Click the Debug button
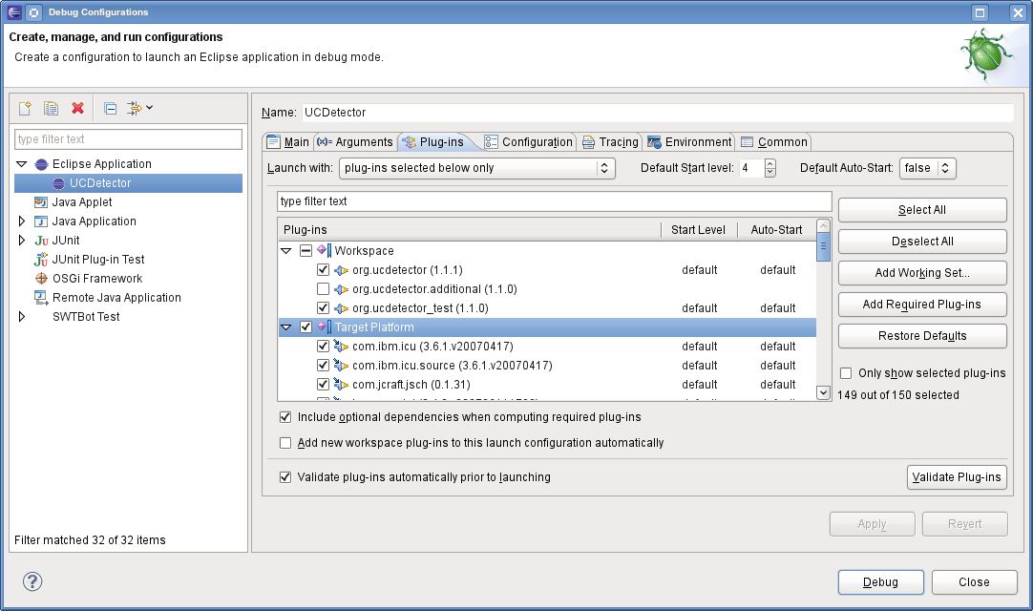This screenshot has height=611, width=1033. pyautogui.click(x=881, y=582)
